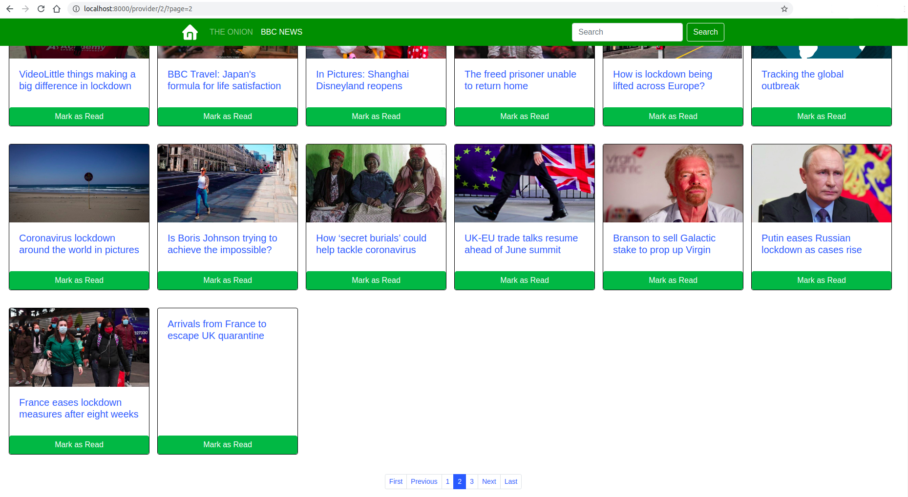908x497 pixels.
Task: Mark 'How is lockdown being lifted' as read
Action: pos(673,117)
